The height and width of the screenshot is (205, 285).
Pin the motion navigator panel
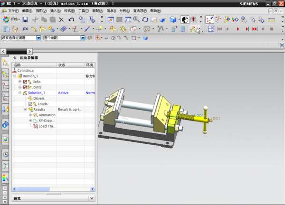(15, 58)
